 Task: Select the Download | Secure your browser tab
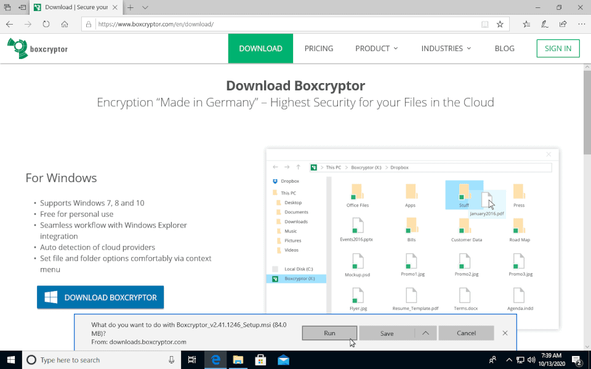point(75,7)
